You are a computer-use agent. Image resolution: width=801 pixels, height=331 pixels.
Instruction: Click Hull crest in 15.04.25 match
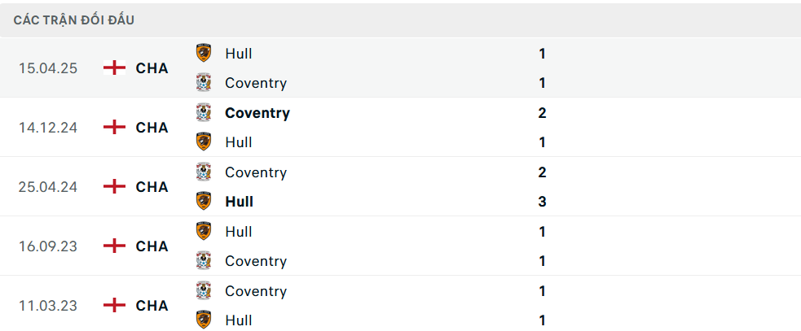[204, 53]
